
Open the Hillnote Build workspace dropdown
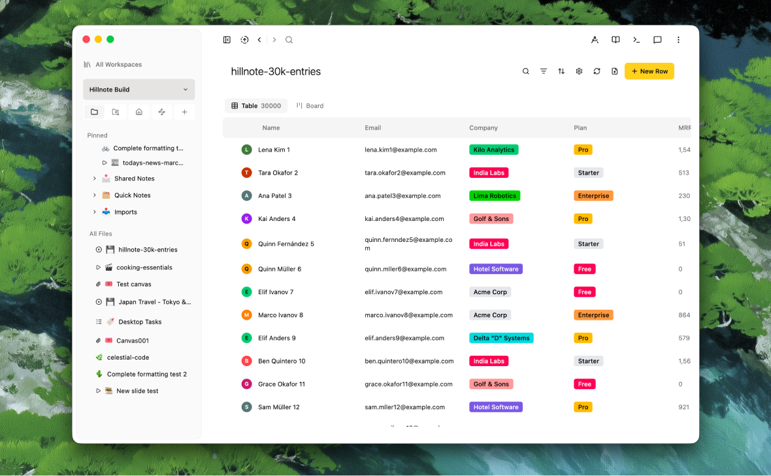(x=139, y=90)
